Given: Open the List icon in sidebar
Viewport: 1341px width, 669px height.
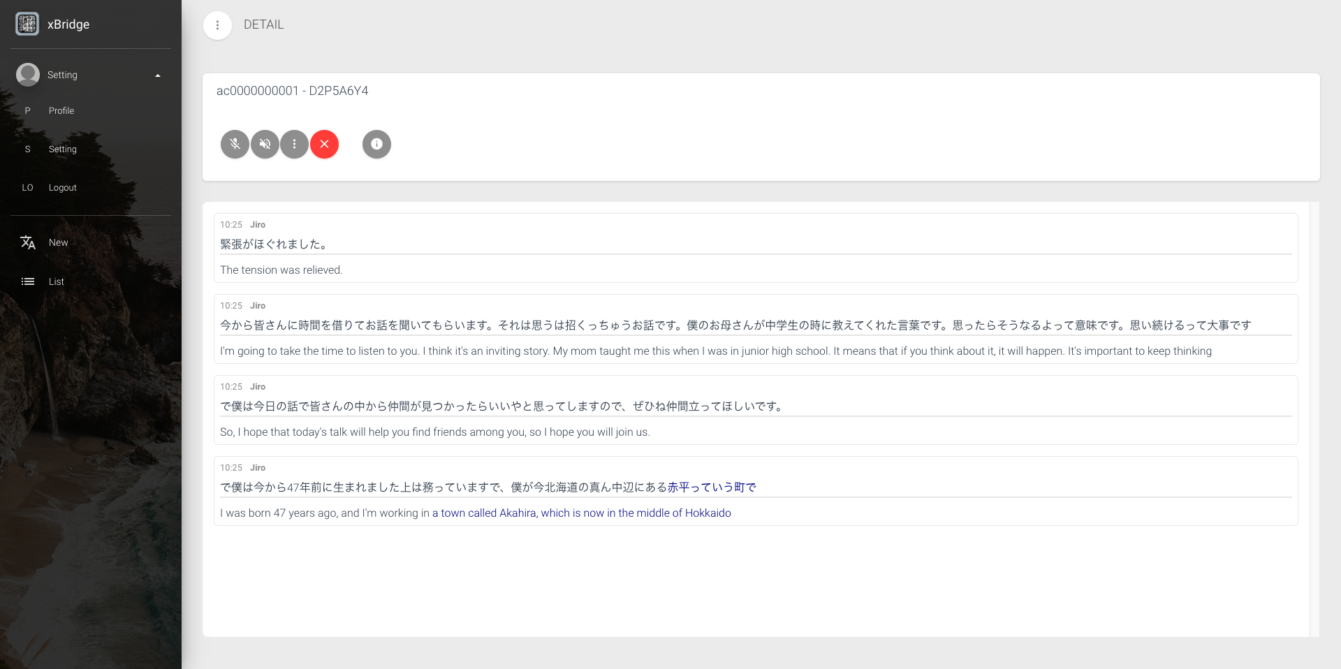Looking at the screenshot, I should pos(28,281).
